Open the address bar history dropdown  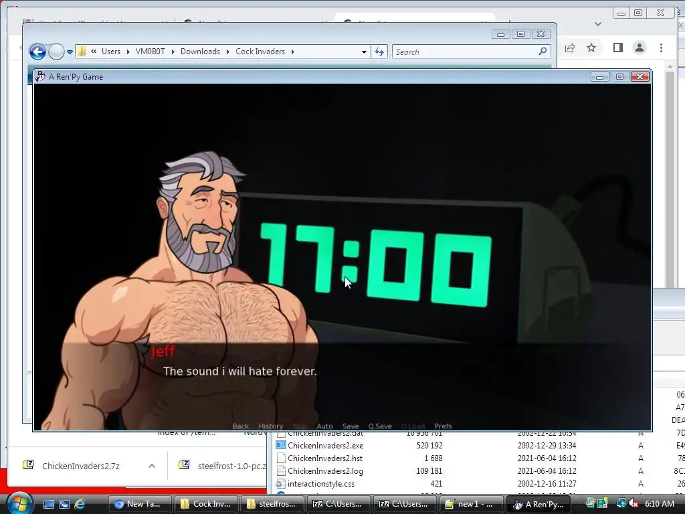click(364, 52)
